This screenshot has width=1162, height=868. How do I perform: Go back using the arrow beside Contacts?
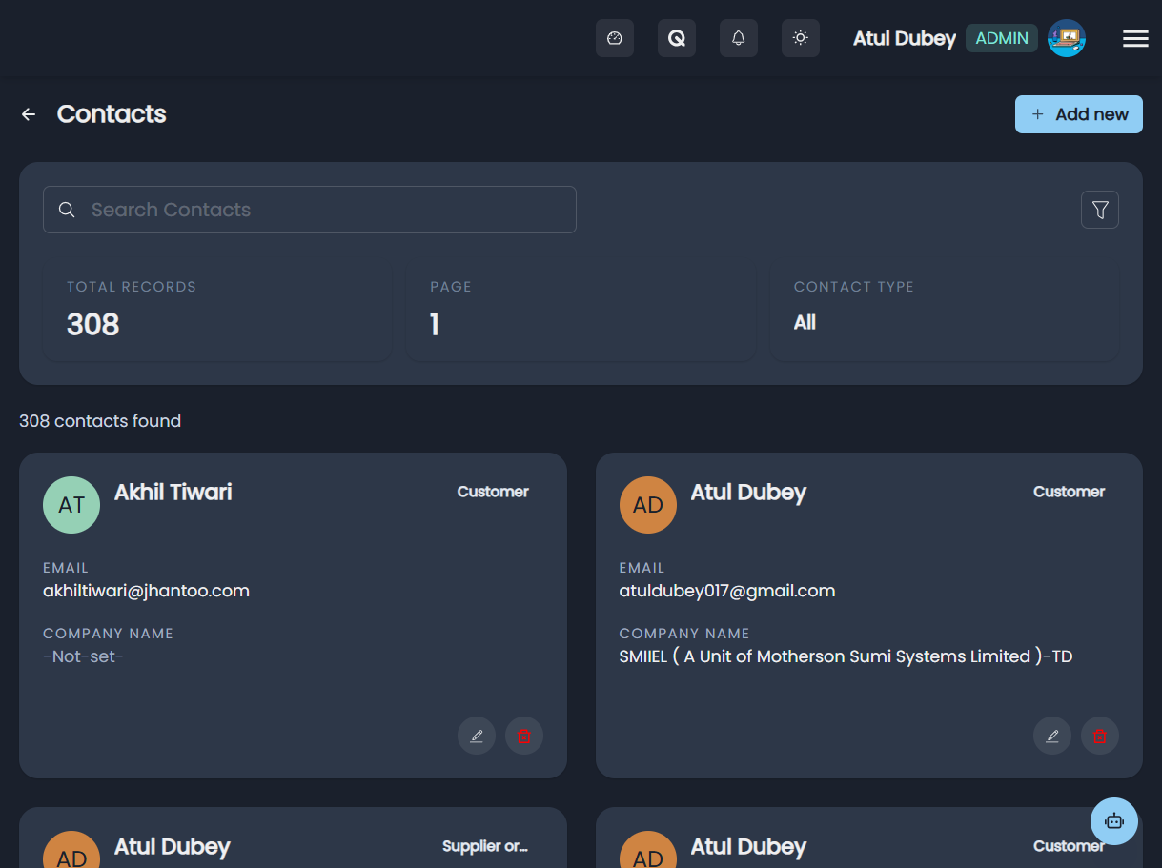(x=29, y=114)
